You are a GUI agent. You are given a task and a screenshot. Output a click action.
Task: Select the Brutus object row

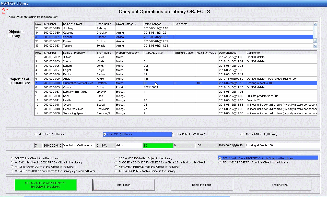click(x=174, y=41)
